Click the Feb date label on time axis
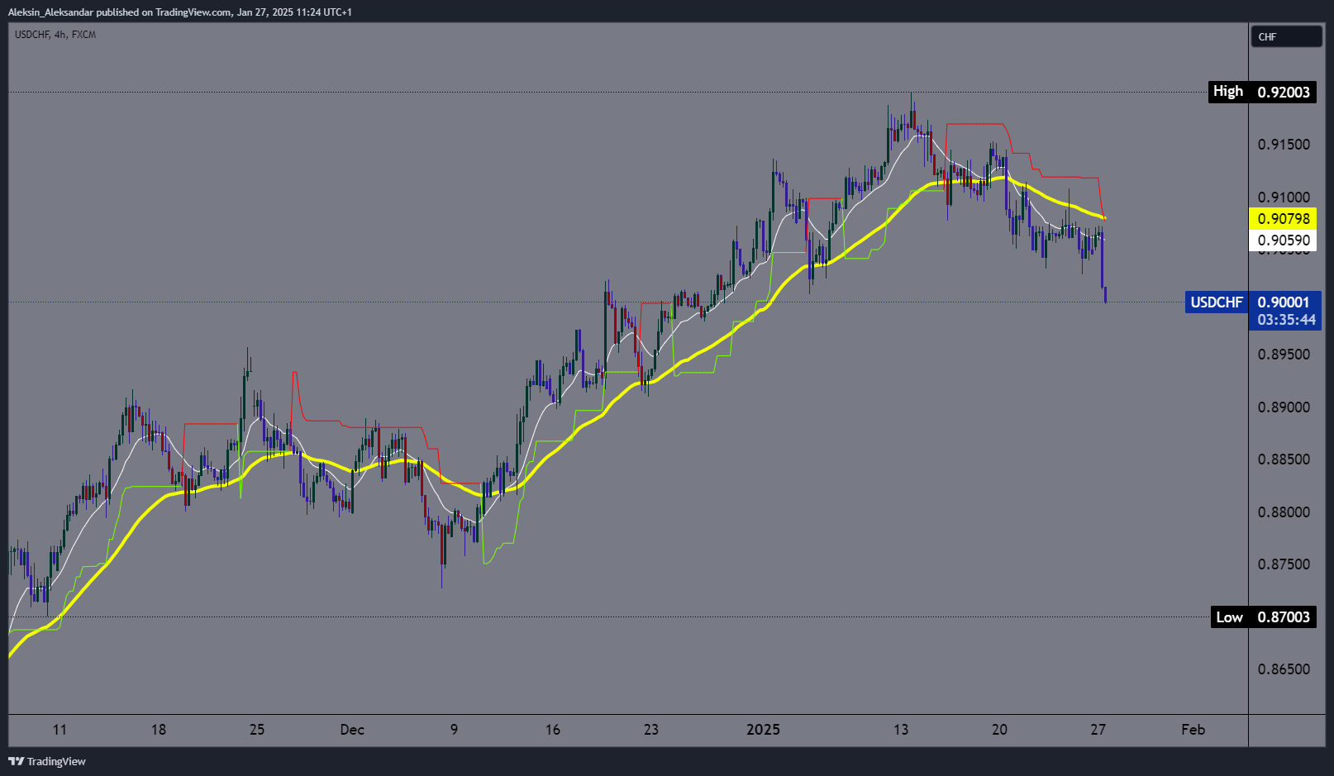This screenshot has height=776, width=1334. 1193,730
